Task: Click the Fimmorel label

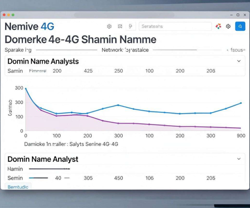Action: (38, 71)
